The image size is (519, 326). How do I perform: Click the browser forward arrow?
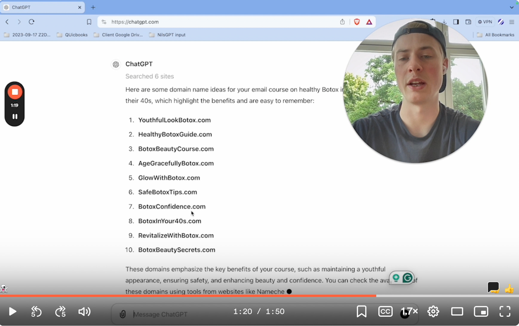pyautogui.click(x=19, y=22)
